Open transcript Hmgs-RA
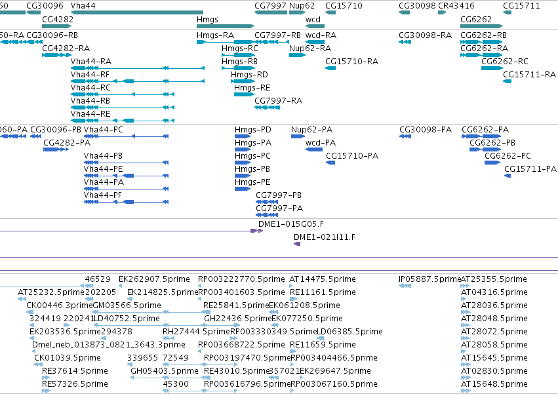This screenshot has width=558, height=394. (x=226, y=42)
